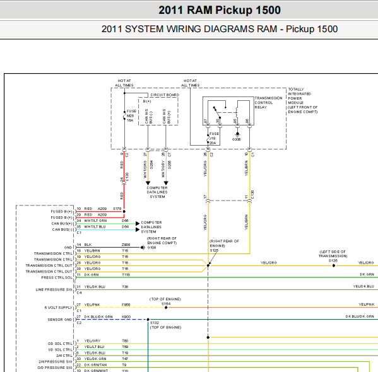Screen dimensions: 378x372
Task: Click the Transmission Control Relay label
Action: click(268, 103)
